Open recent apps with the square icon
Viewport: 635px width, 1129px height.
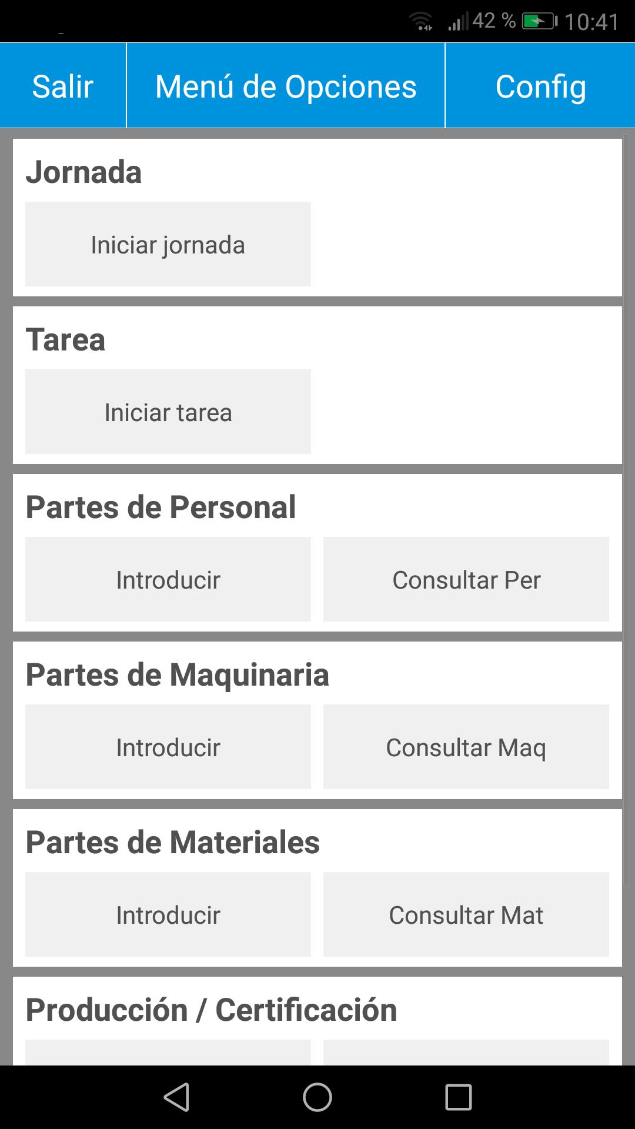[x=459, y=1097]
